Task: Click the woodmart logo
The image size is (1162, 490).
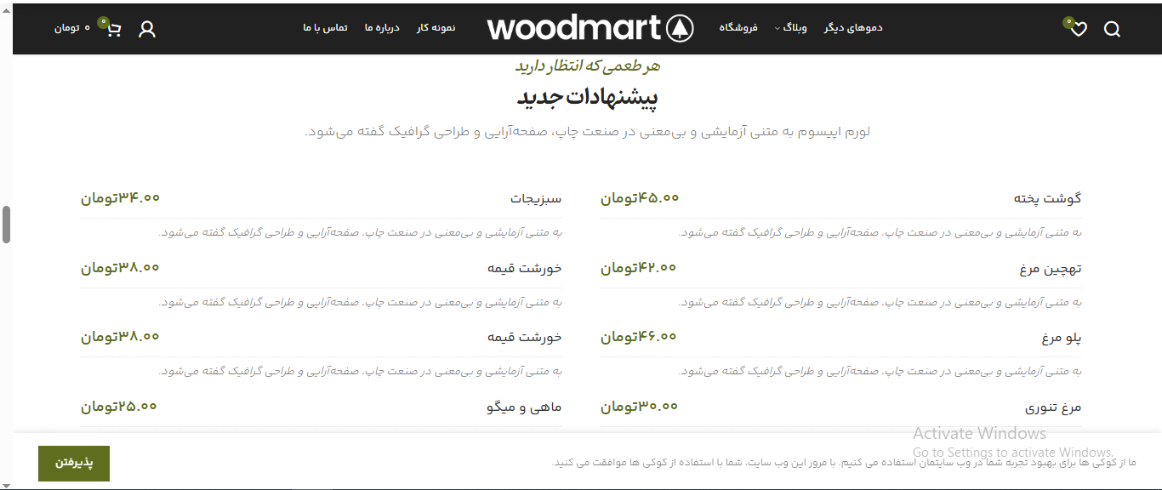Action: (589, 27)
